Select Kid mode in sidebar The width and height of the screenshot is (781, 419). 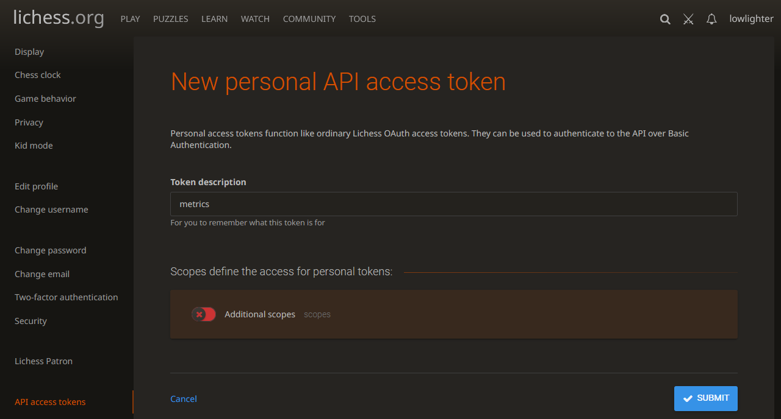pyautogui.click(x=34, y=146)
